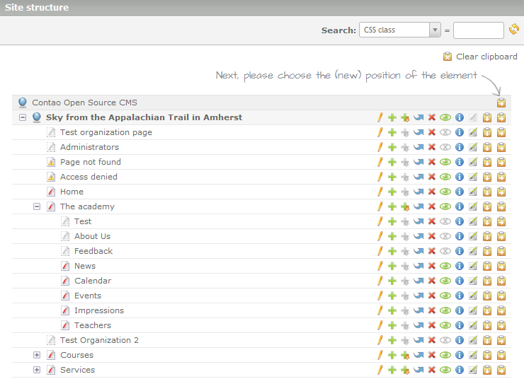Duplicate Courses page with its subpages

404,355
